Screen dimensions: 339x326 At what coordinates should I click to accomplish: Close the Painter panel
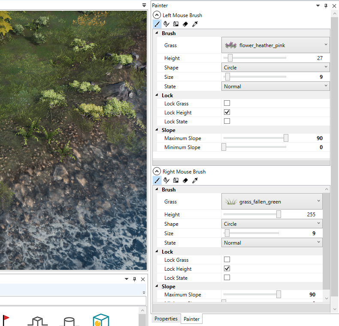point(334,6)
